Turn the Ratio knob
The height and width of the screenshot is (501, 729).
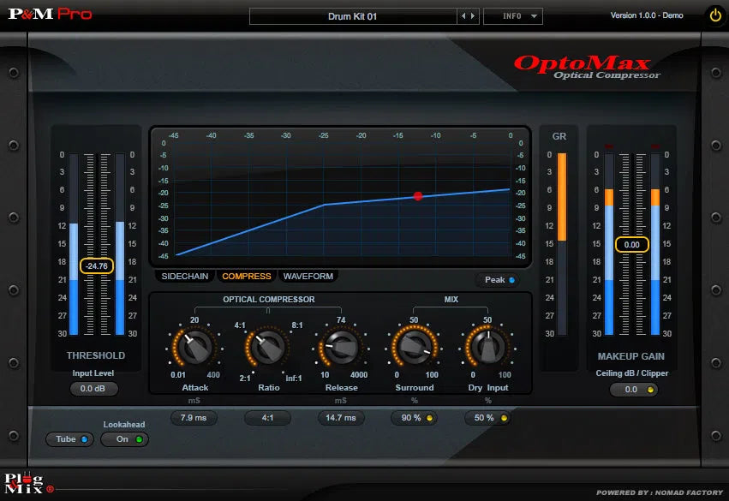[x=267, y=349]
